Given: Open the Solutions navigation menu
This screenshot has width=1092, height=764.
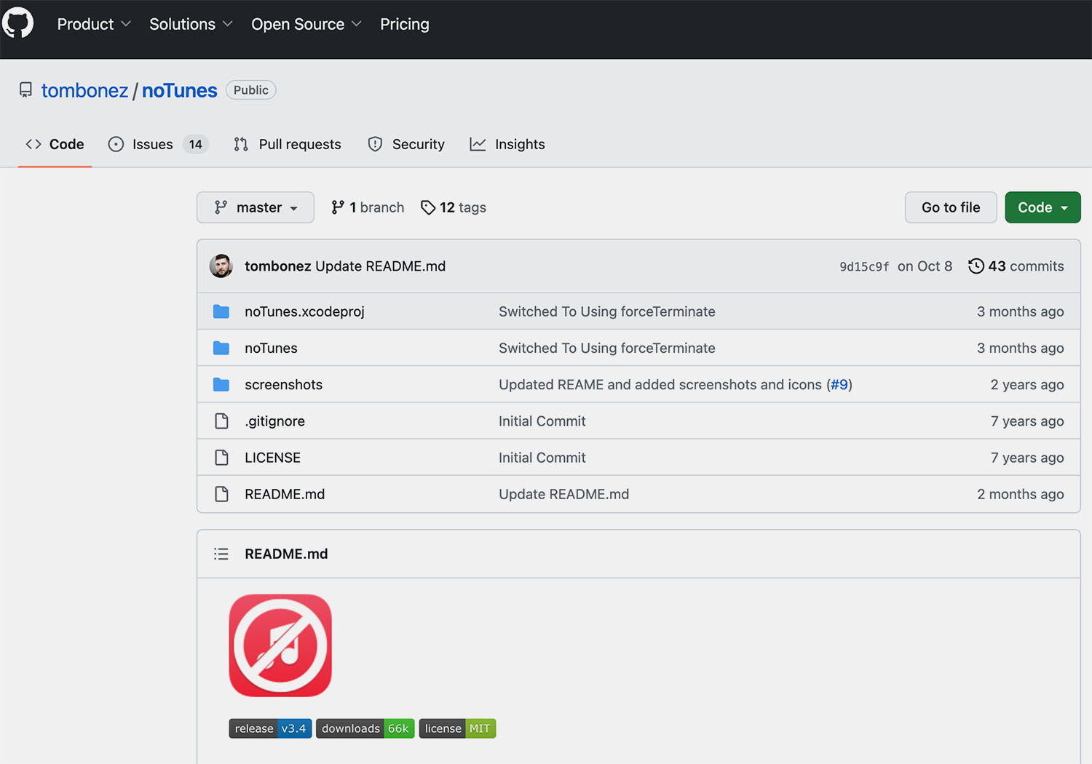Looking at the screenshot, I should [191, 24].
